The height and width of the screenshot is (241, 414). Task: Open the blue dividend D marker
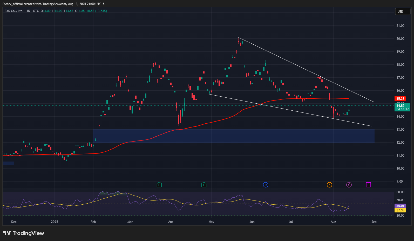click(x=266, y=185)
